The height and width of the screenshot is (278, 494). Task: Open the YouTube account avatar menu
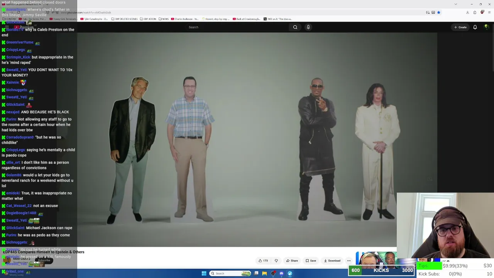tap(486, 27)
